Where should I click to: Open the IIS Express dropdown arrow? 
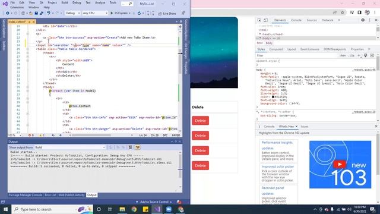(x=129, y=13)
